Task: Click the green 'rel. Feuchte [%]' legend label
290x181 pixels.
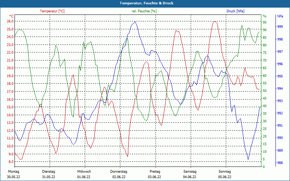Action: pyautogui.click(x=144, y=11)
